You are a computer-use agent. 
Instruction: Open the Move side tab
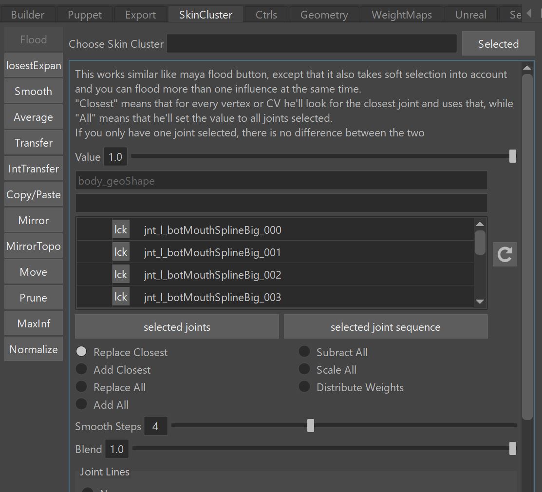point(34,272)
